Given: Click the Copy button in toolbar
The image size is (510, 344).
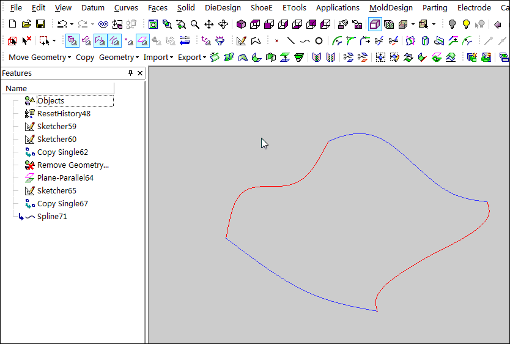Looking at the screenshot, I should [x=85, y=57].
